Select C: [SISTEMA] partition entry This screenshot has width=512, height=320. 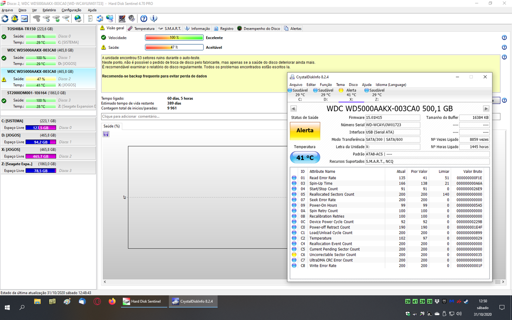pyautogui.click(x=48, y=124)
